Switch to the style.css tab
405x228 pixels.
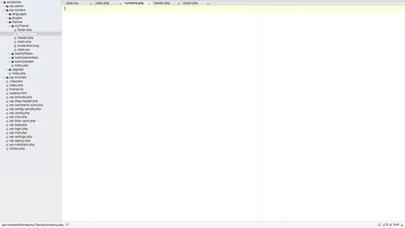pos(72,3)
